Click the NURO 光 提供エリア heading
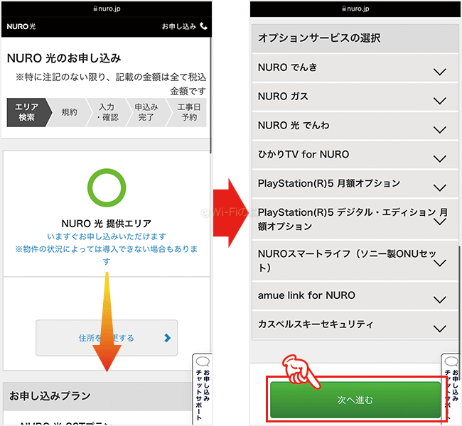Image resolution: width=462 pixels, height=426 pixels. click(x=107, y=224)
